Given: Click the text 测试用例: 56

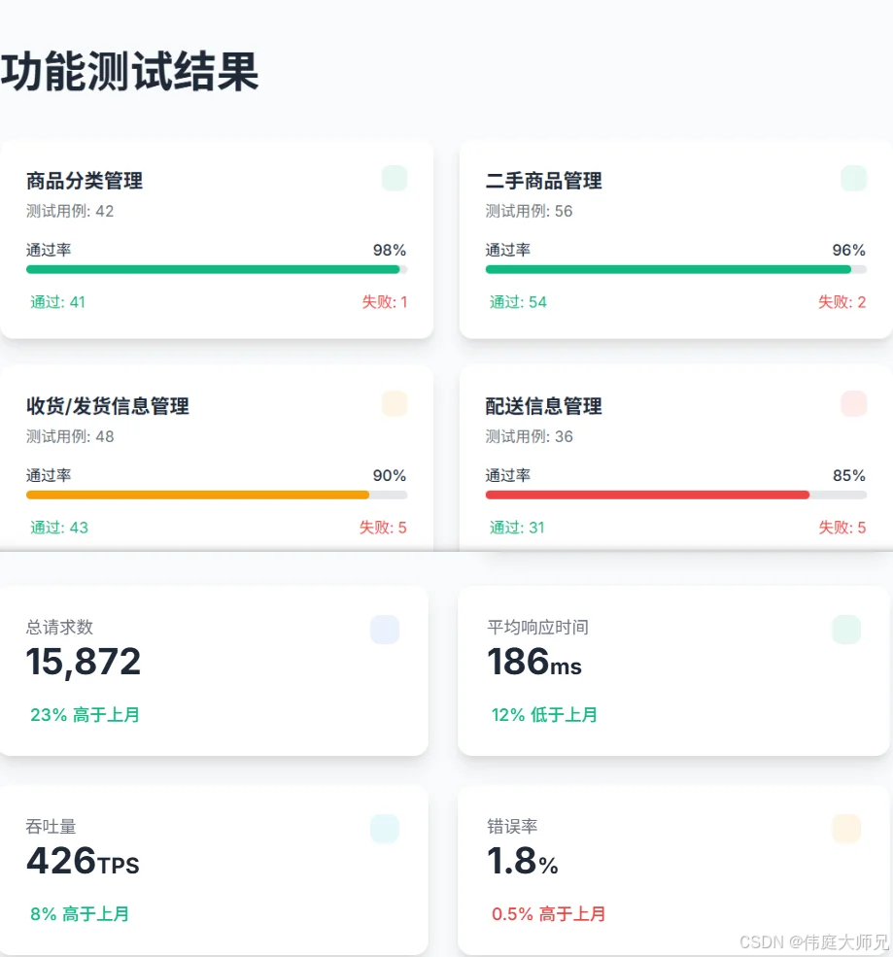Looking at the screenshot, I should point(529,211).
